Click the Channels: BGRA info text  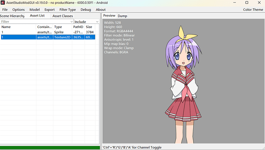(x=116, y=52)
